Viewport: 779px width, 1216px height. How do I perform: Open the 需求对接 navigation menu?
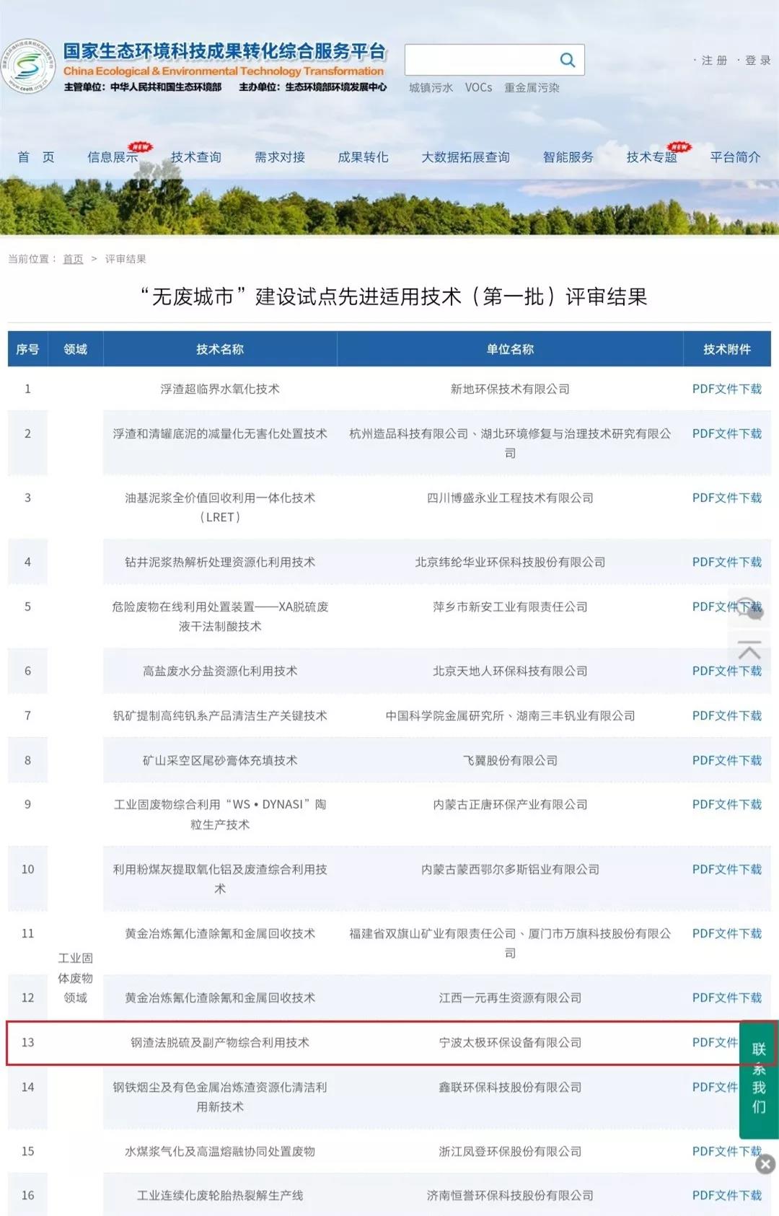(280, 157)
